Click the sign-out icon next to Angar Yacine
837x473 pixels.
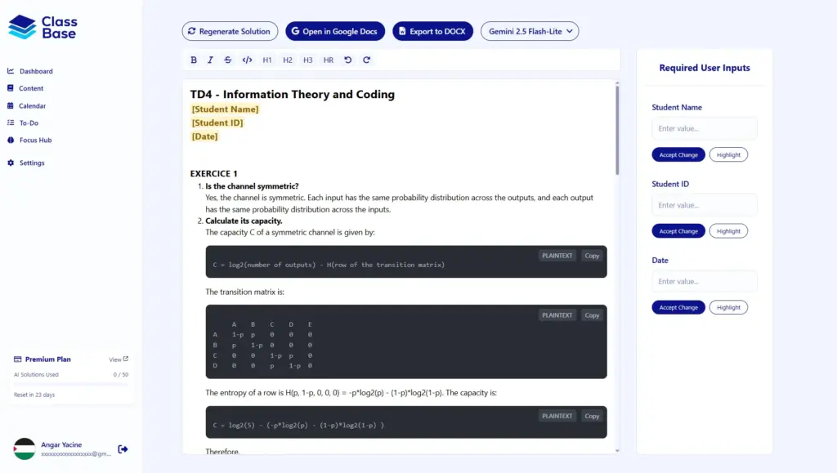click(x=122, y=448)
